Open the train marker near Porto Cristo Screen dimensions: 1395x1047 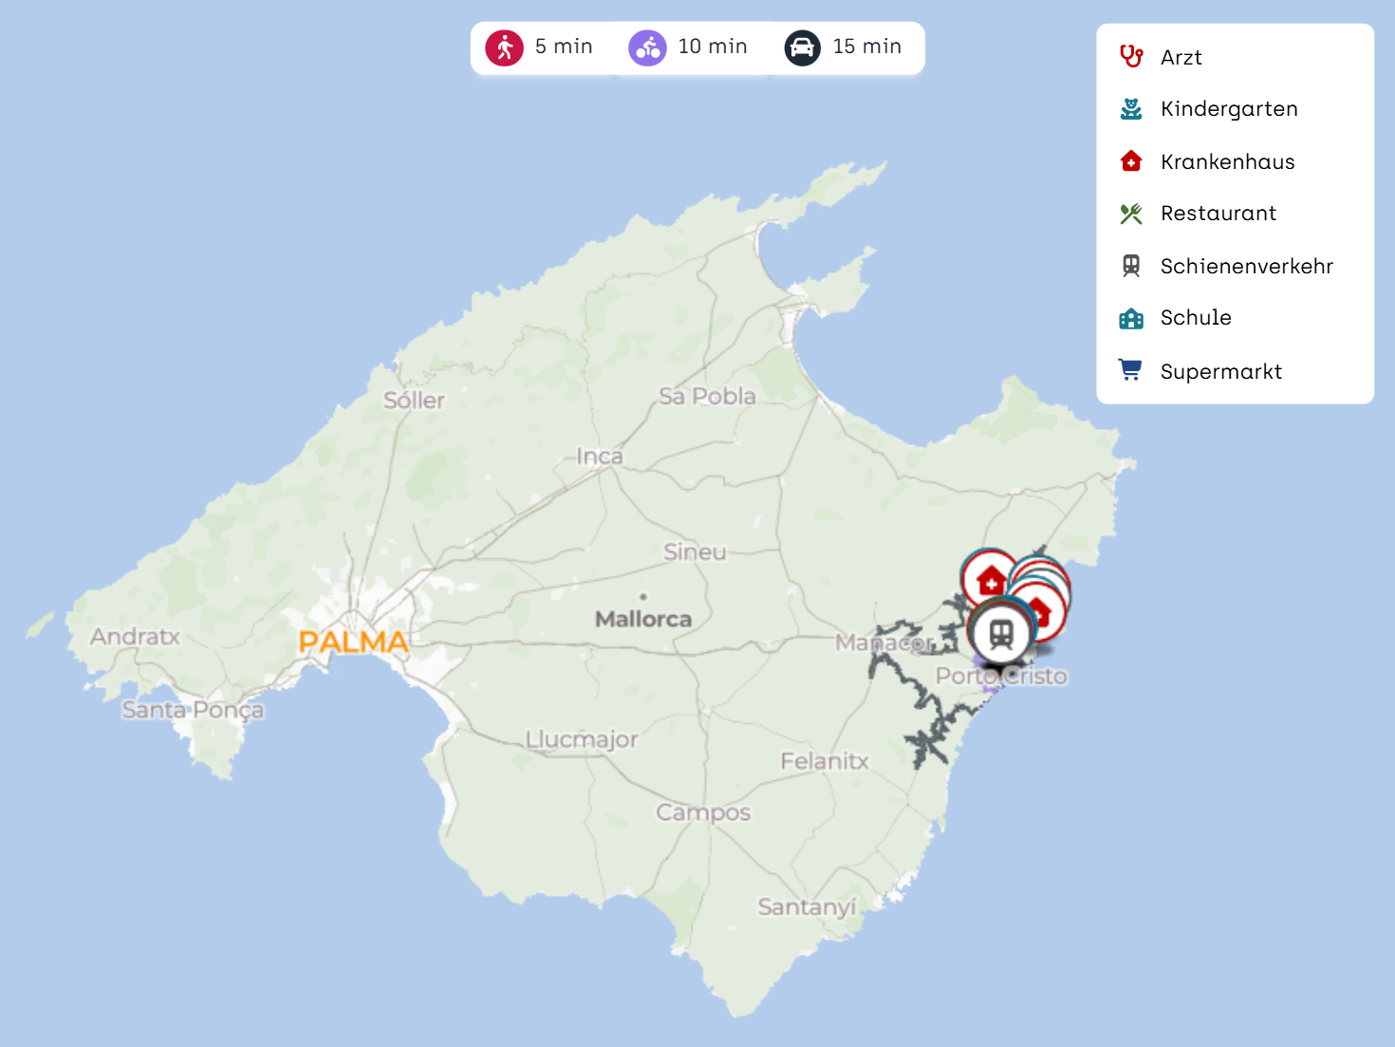(x=1001, y=634)
